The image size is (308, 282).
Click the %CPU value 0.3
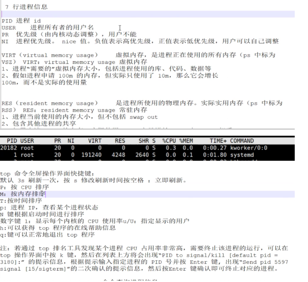tap(171, 148)
